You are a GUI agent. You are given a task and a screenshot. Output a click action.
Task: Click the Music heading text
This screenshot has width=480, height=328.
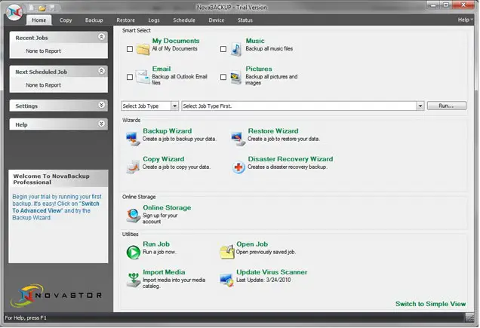coord(255,41)
